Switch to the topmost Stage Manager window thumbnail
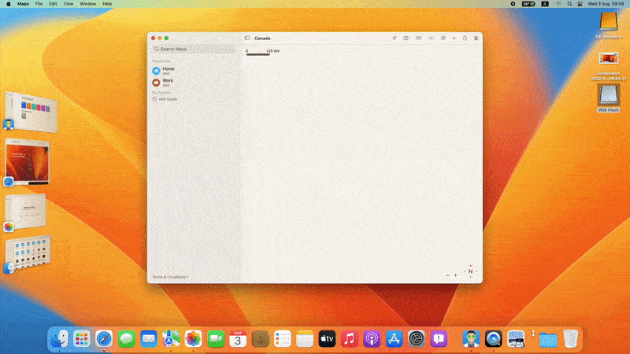 coord(31,112)
